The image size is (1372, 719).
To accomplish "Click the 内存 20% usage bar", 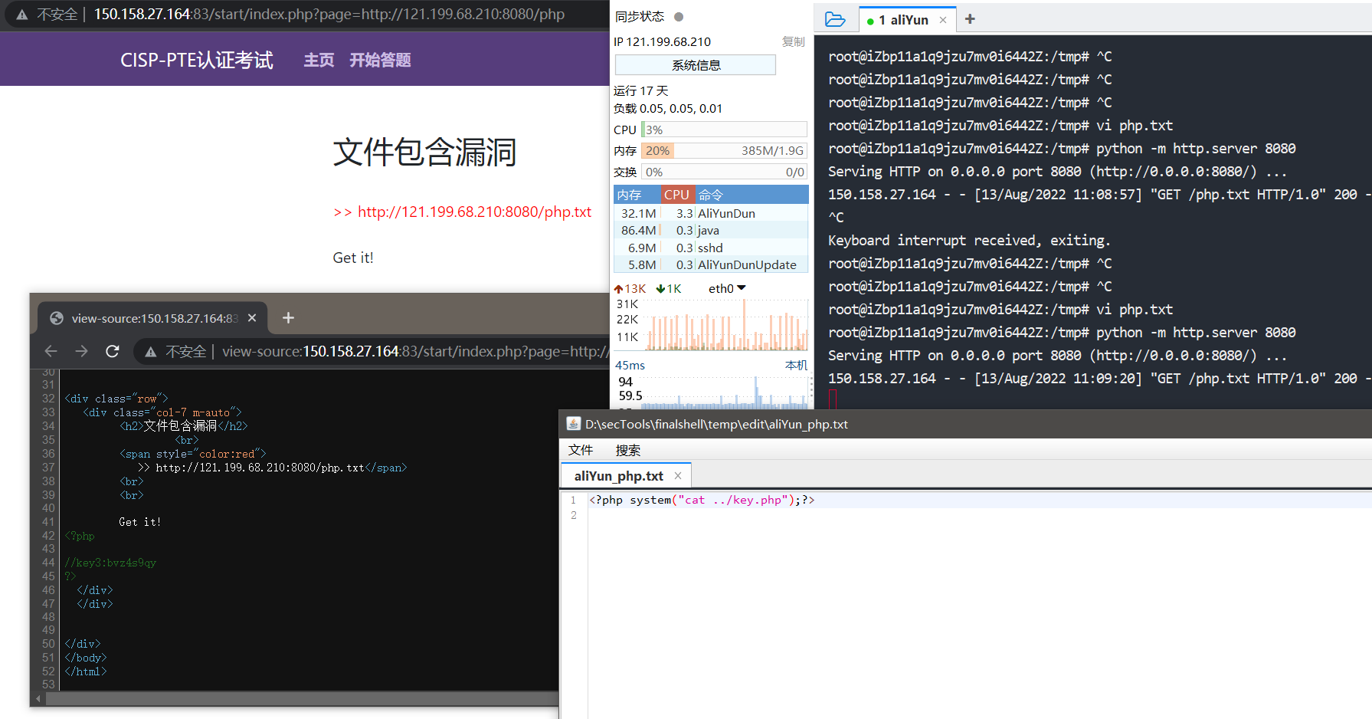I will tap(724, 150).
